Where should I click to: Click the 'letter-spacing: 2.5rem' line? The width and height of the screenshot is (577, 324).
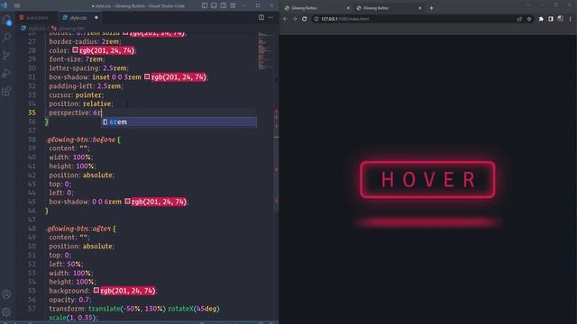point(88,68)
